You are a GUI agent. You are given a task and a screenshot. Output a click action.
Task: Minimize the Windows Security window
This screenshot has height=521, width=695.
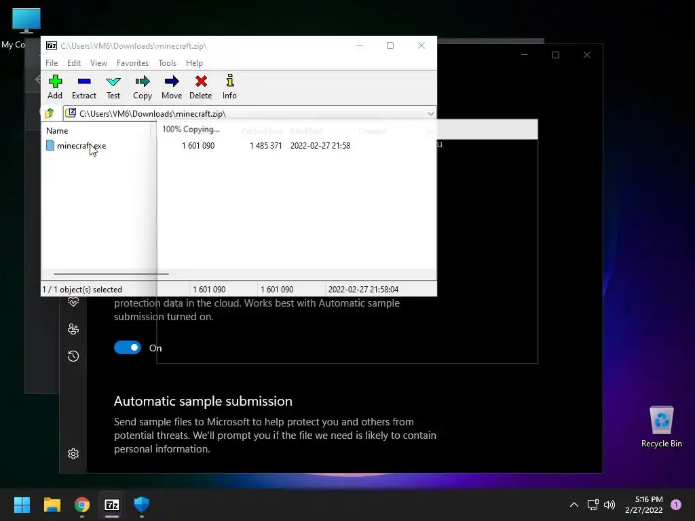click(525, 55)
